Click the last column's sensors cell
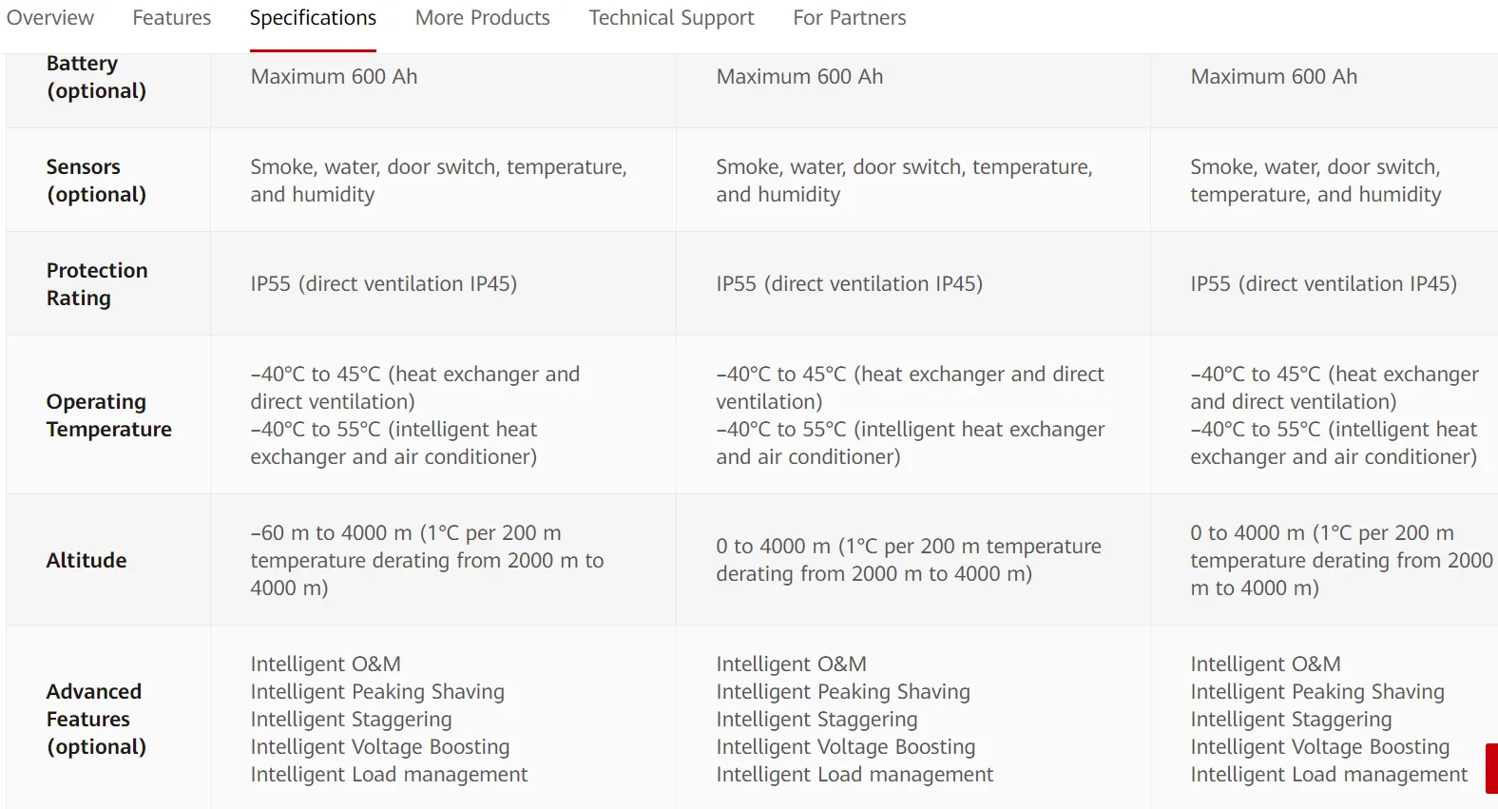This screenshot has height=809, width=1498. 1315,181
